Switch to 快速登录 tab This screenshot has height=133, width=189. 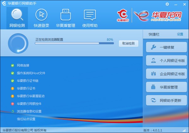coord(41,18)
